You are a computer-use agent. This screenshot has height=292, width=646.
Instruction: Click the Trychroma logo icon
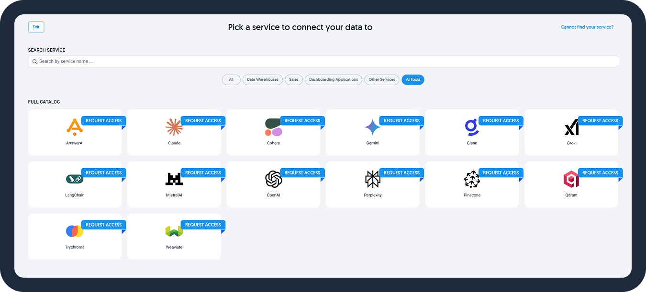pos(75,231)
